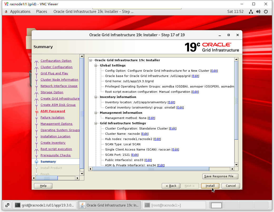Click the workspace switcher icon in bottom taskbar
Viewport: 274px width, 212px height.
pyautogui.click(x=7, y=205)
